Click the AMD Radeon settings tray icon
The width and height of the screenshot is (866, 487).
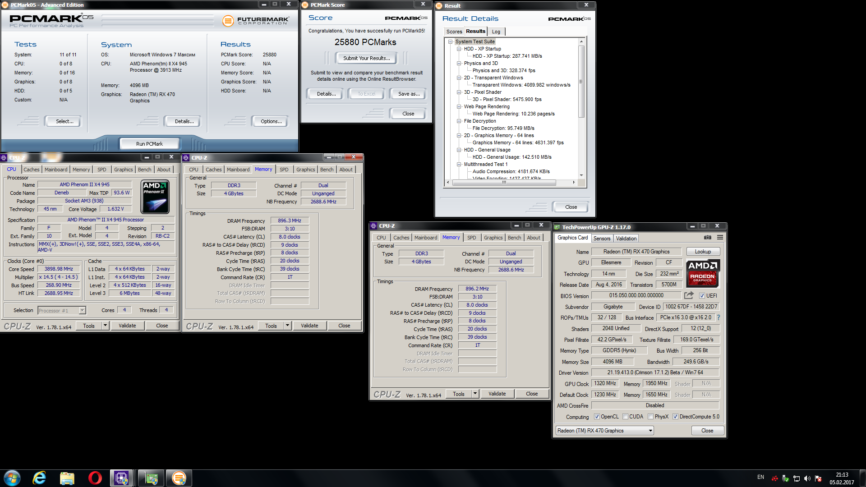(775, 478)
